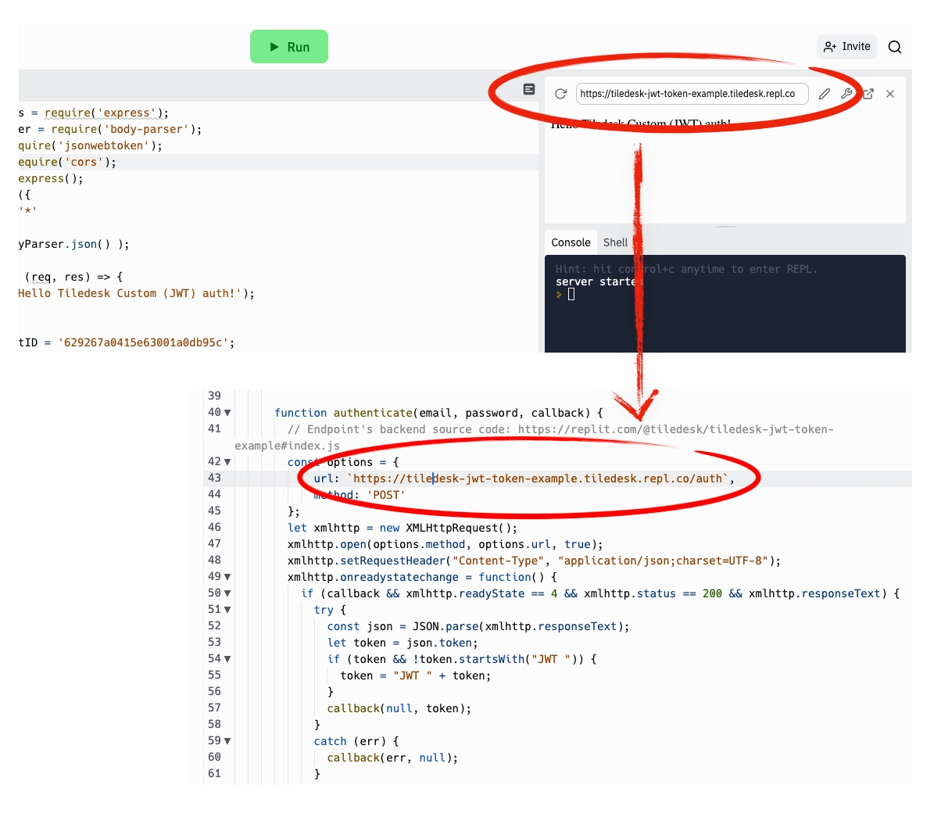This screenshot has height=817, width=941.
Task: Switch to the Console tab
Action: [571, 242]
